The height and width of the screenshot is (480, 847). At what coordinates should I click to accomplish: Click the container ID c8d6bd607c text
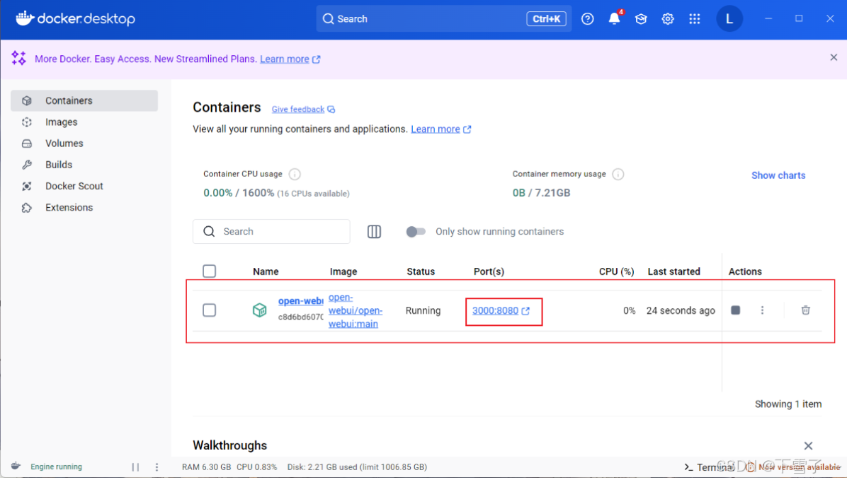[300, 318]
